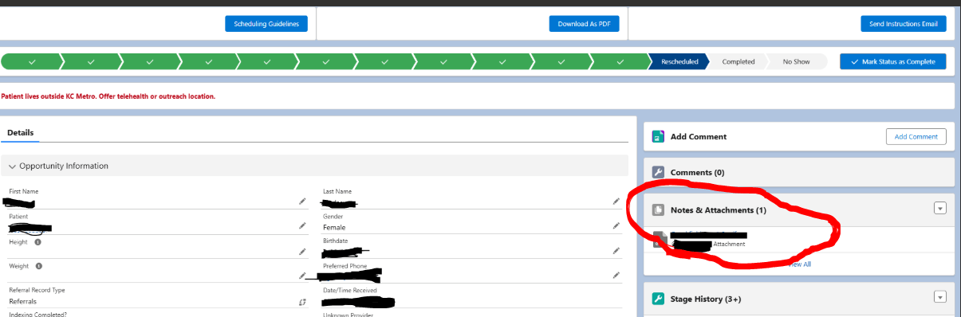Mark Status as Complete

[x=893, y=61]
